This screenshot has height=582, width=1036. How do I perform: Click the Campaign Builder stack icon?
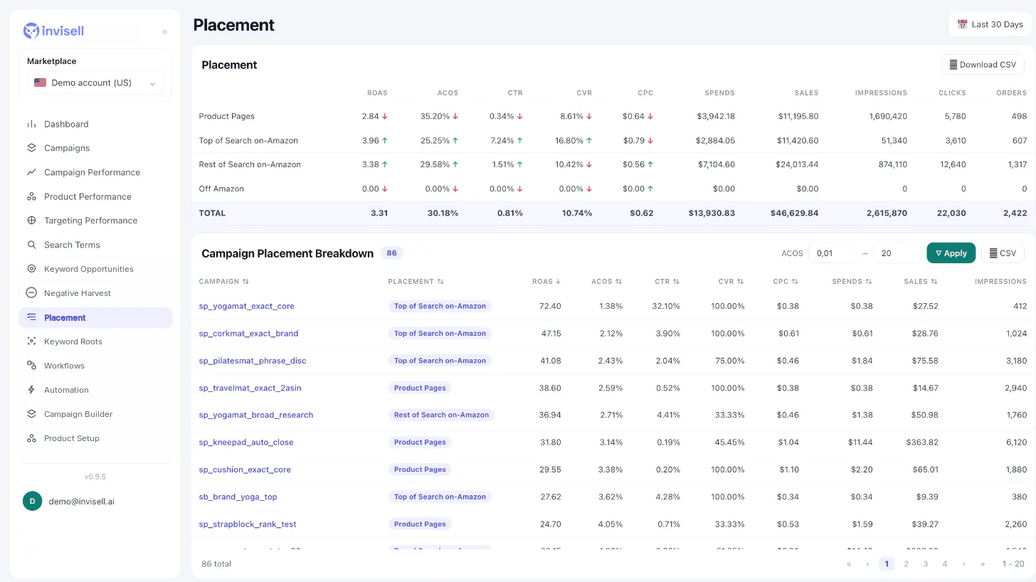(x=31, y=414)
